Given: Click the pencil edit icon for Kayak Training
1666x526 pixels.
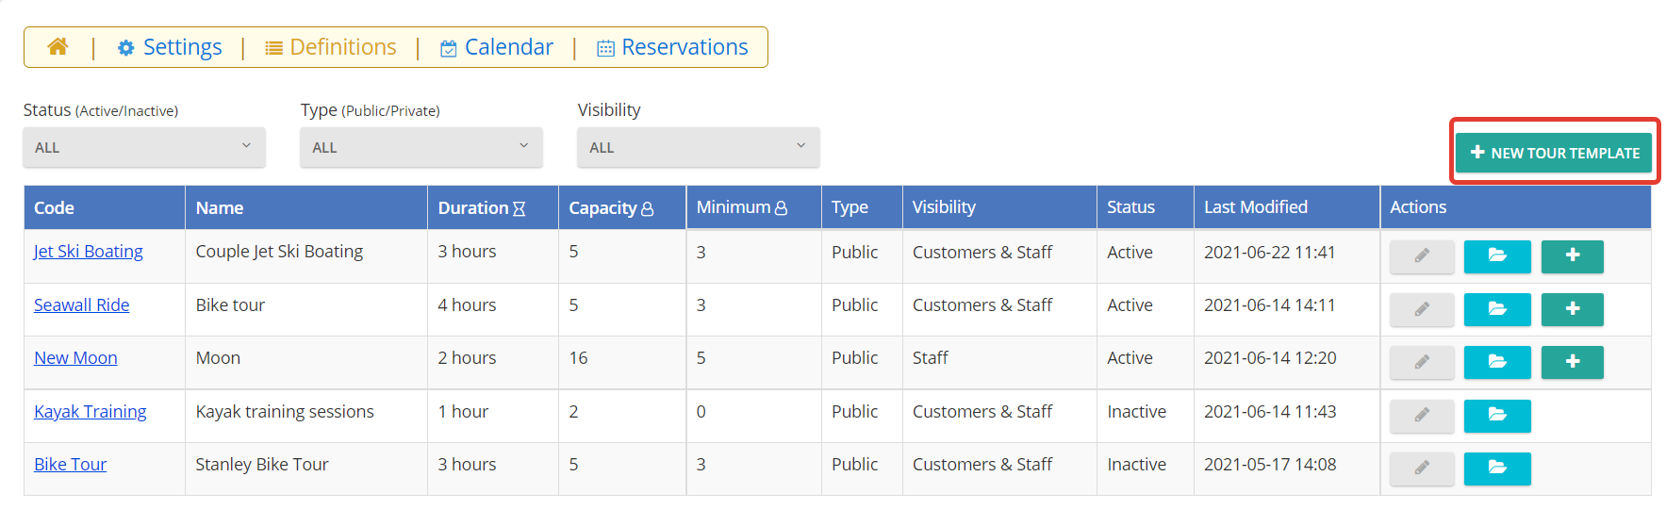Looking at the screenshot, I should [x=1422, y=416].
